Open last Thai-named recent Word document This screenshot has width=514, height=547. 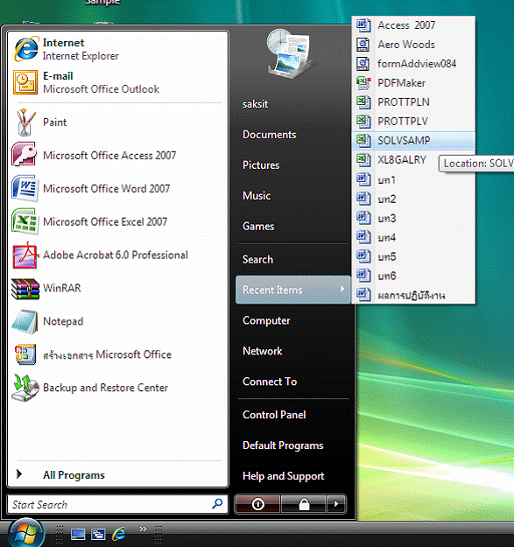click(x=413, y=295)
